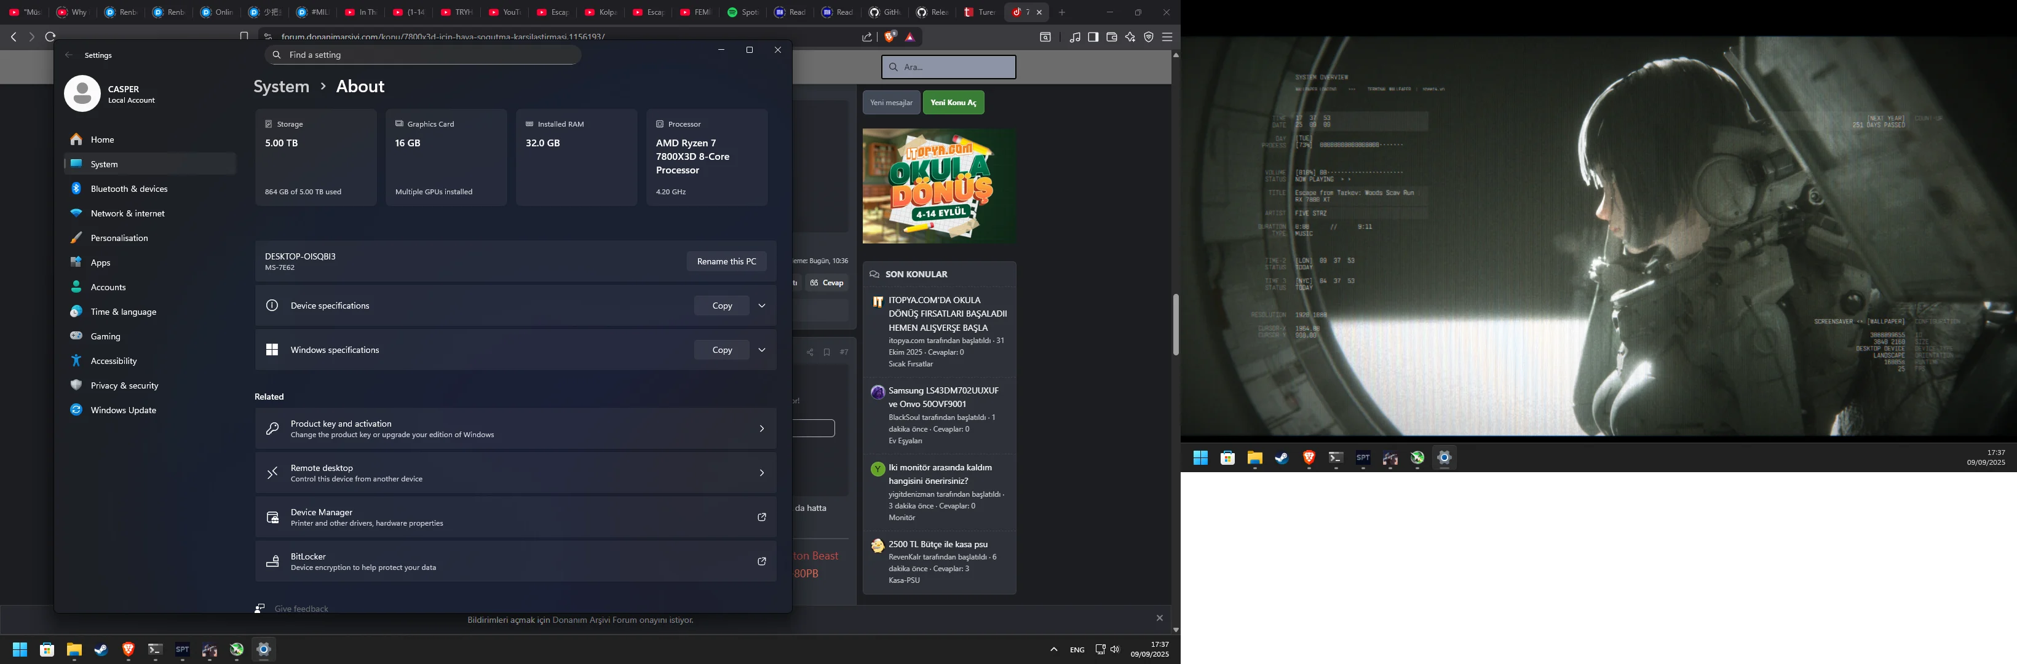
Task: Open Product key and activation chevron
Action: coord(761,429)
